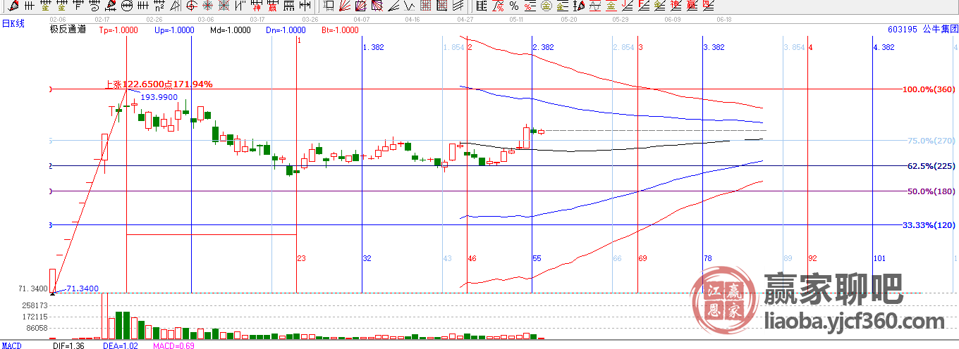Image resolution: width=959 pixels, height=349 pixels.
Task: Click the red 神 toolbar icon
Action: coord(257,6)
